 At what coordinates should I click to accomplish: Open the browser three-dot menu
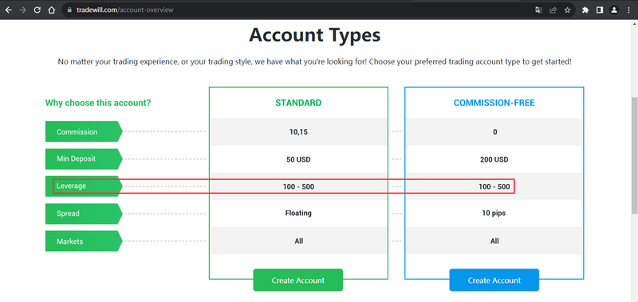[x=628, y=10]
